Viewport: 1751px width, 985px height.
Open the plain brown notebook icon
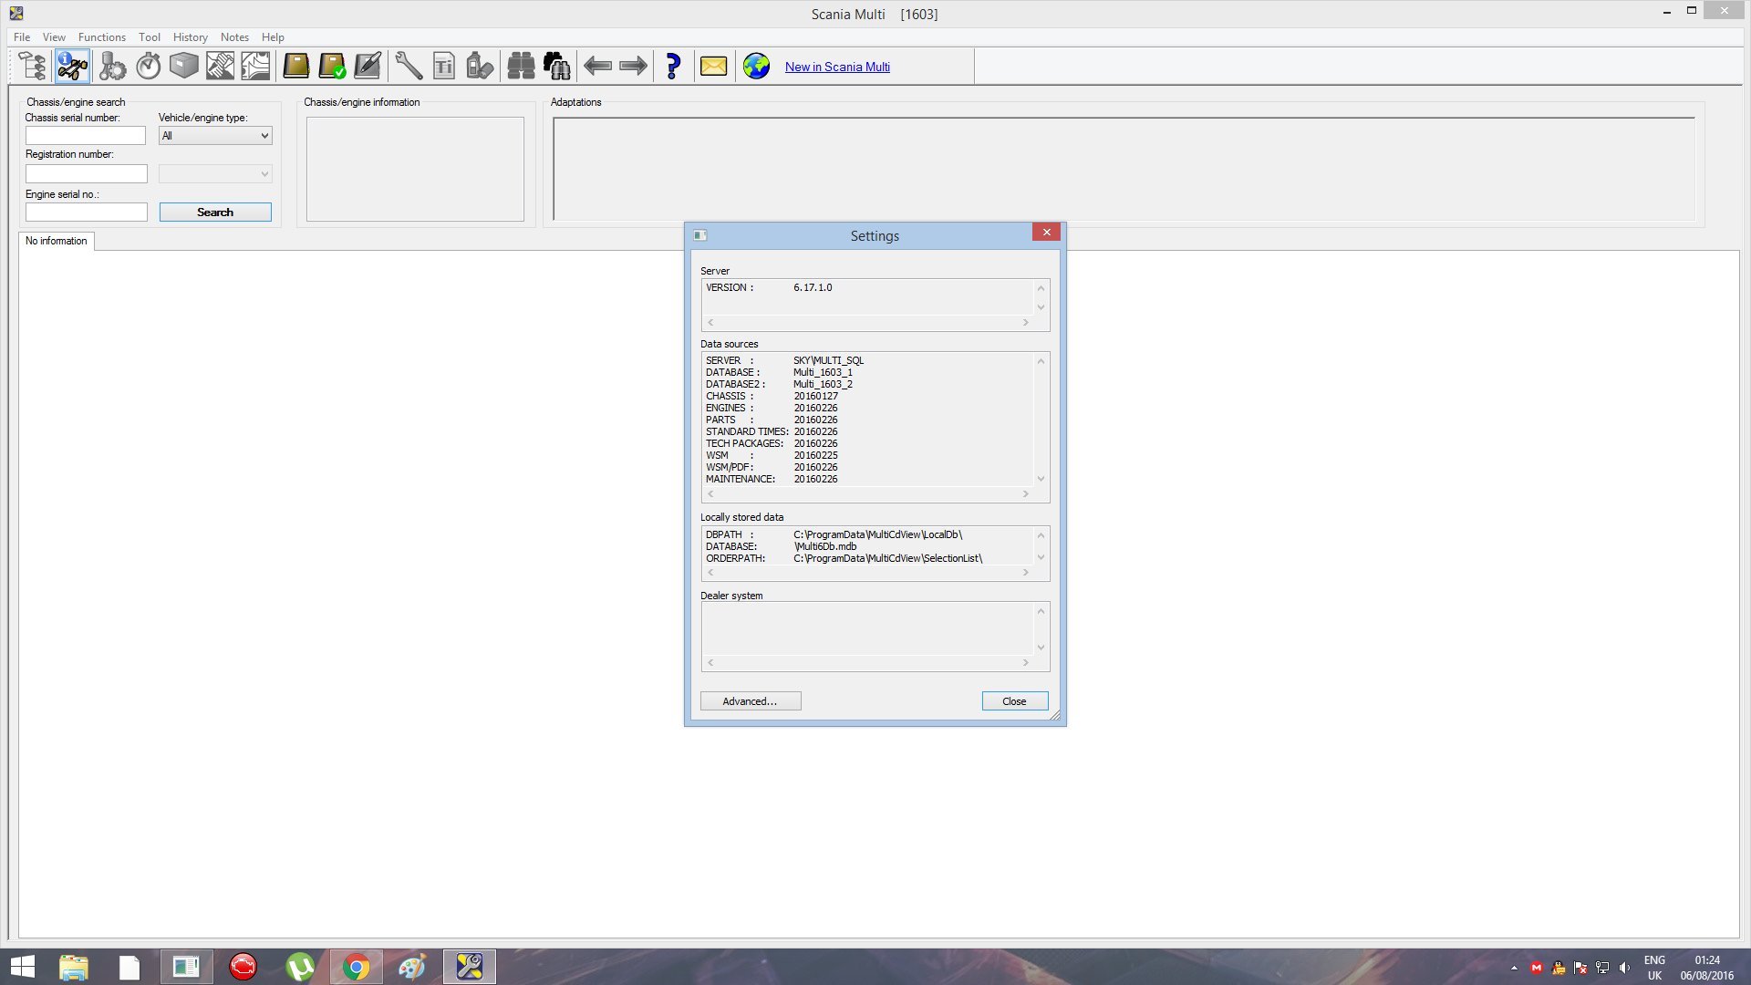296,67
